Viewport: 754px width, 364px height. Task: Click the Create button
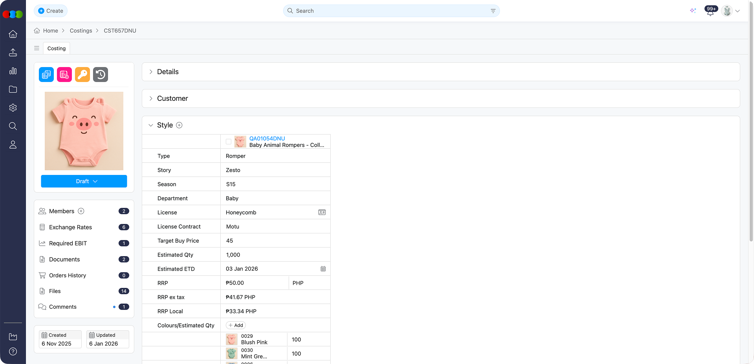[51, 11]
